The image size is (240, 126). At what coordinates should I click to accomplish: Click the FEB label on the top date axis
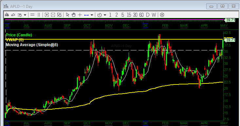[165, 26]
